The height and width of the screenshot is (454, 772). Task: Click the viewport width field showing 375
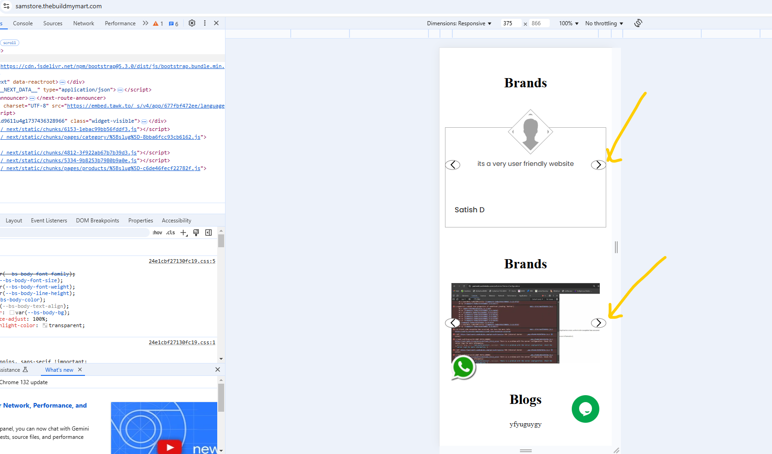[511, 23]
